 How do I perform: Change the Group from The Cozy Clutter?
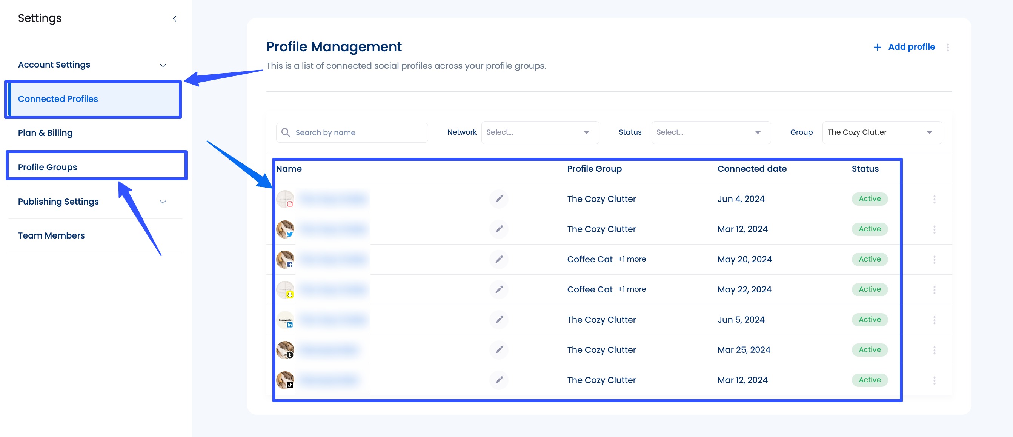pos(882,132)
